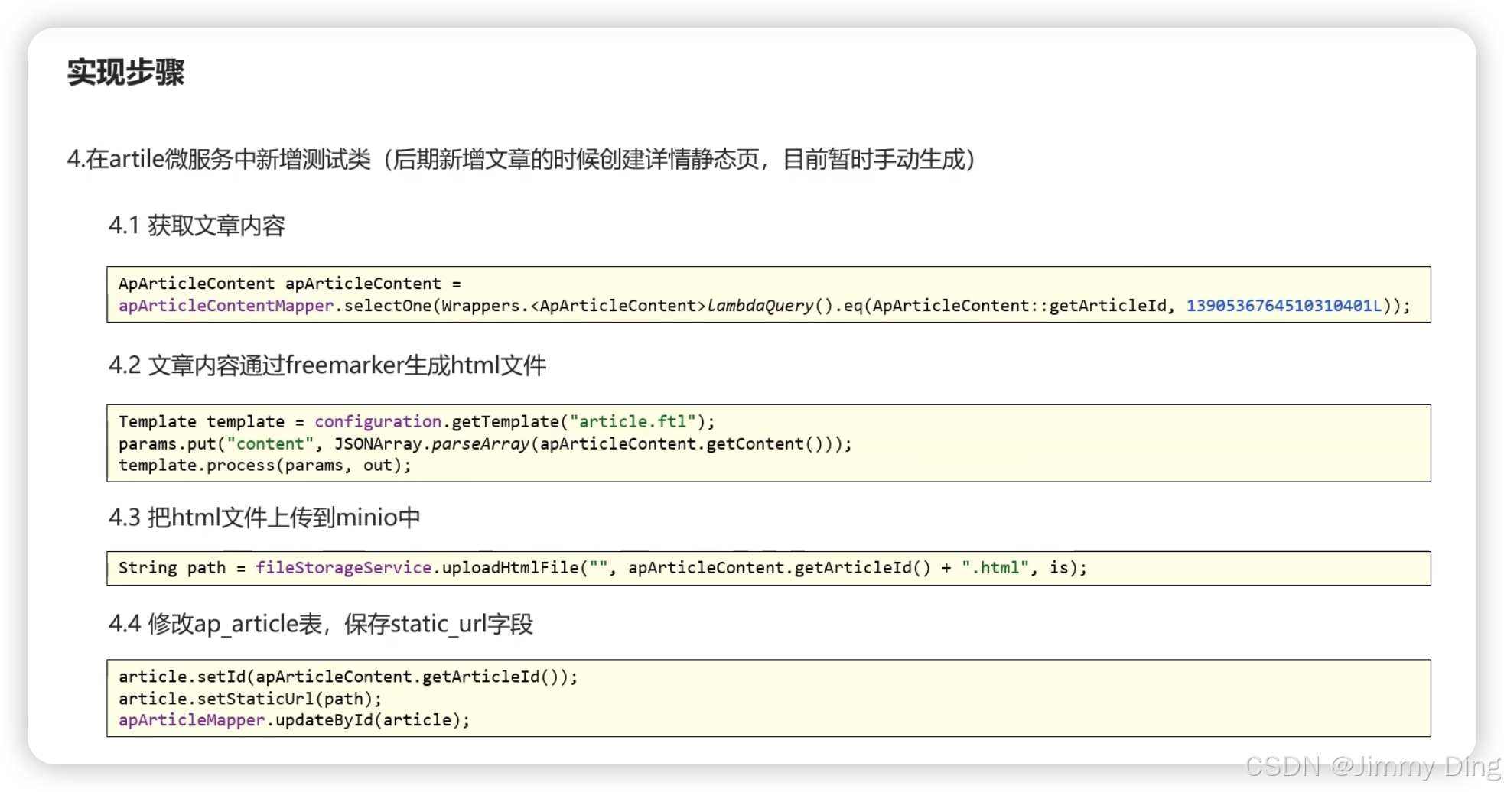Click the configuration.getTemplate("article.ftl") code line

coord(417,422)
